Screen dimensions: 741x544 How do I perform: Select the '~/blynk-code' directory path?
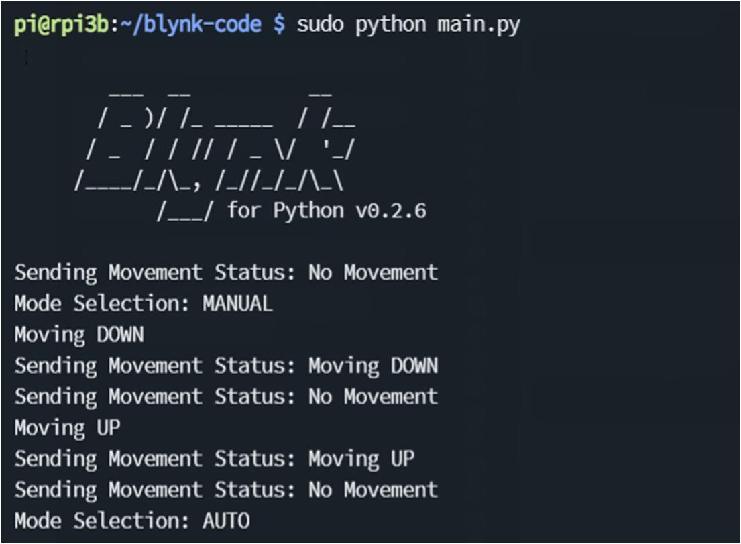pyautogui.click(x=191, y=25)
